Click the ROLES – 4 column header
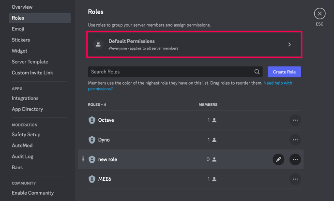This screenshot has width=334, height=201. coord(97,105)
